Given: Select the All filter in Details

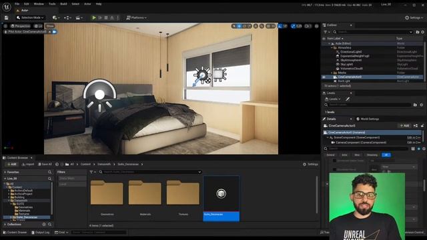Looking at the screenshot, I should 386,155.
